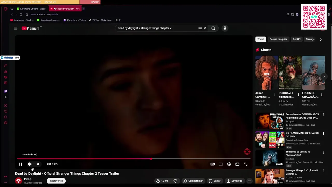Screen dimensions: 332x187
Task: Share the video via Compartilhar
Action: [193, 181]
